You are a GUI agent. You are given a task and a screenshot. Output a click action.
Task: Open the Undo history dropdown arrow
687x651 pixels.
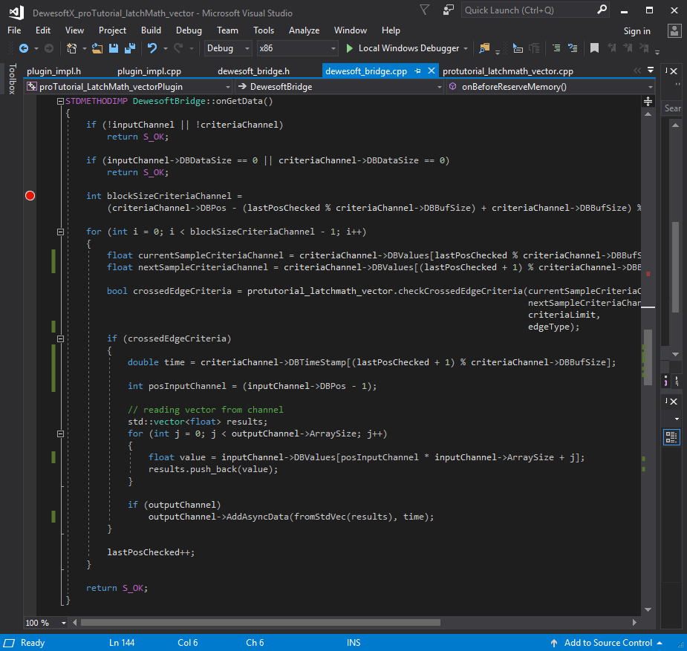(x=165, y=48)
